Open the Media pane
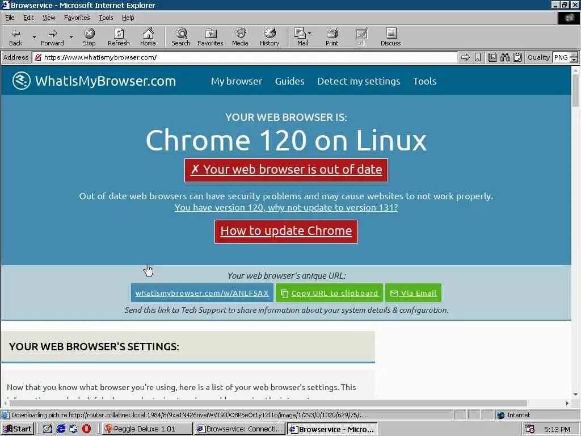The image size is (581, 436). tap(240, 37)
